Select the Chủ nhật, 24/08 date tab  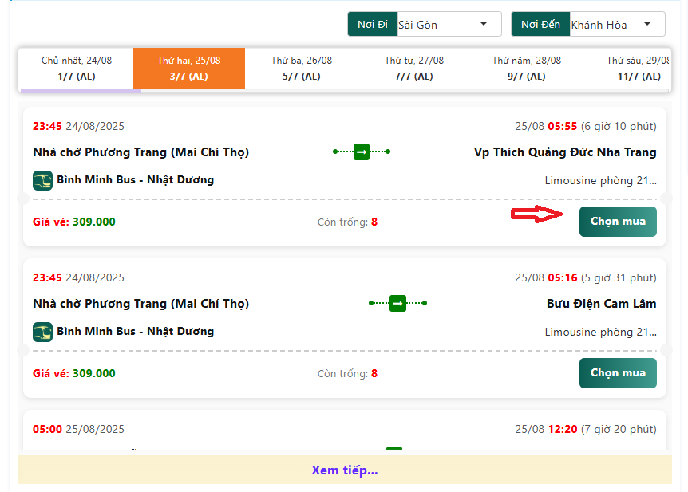click(76, 68)
